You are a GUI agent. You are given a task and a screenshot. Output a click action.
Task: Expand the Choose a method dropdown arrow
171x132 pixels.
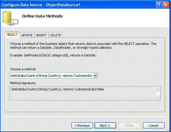[x=95, y=75]
